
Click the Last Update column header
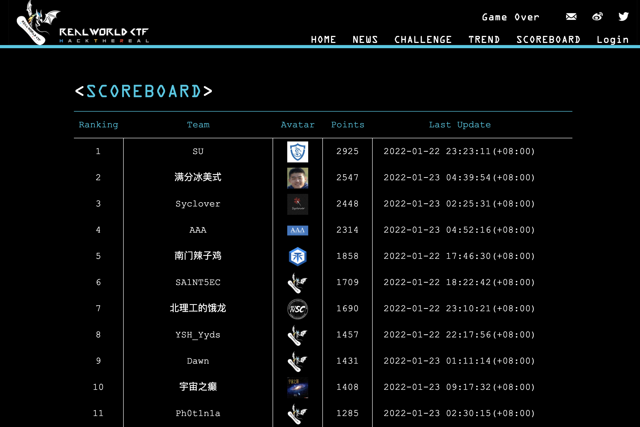click(460, 125)
